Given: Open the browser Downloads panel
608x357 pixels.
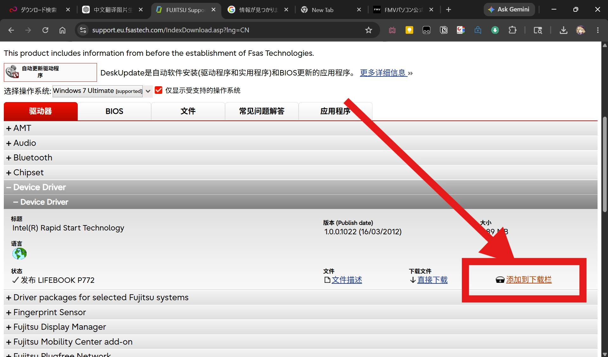Looking at the screenshot, I should pos(563,30).
